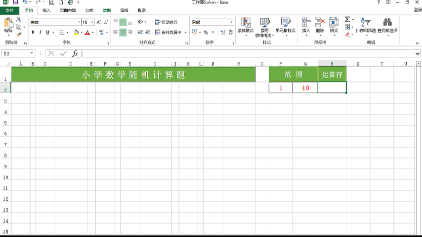This screenshot has height=237, width=422.
Task: Apply the red font color A
Action: 87,32
